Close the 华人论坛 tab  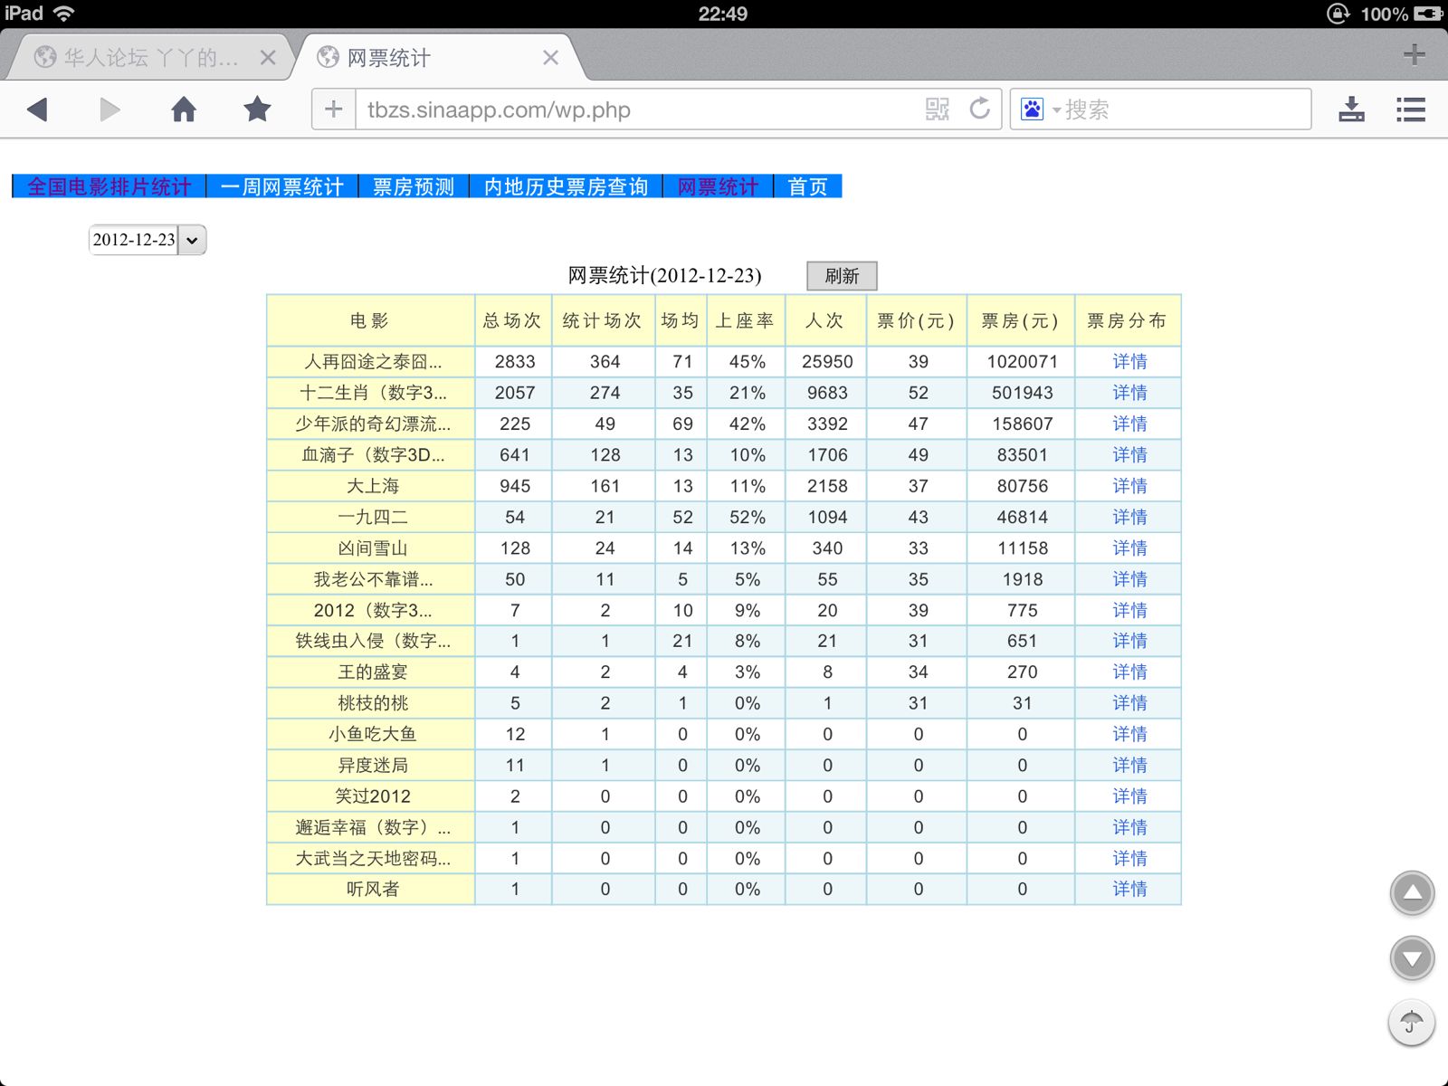pos(268,58)
